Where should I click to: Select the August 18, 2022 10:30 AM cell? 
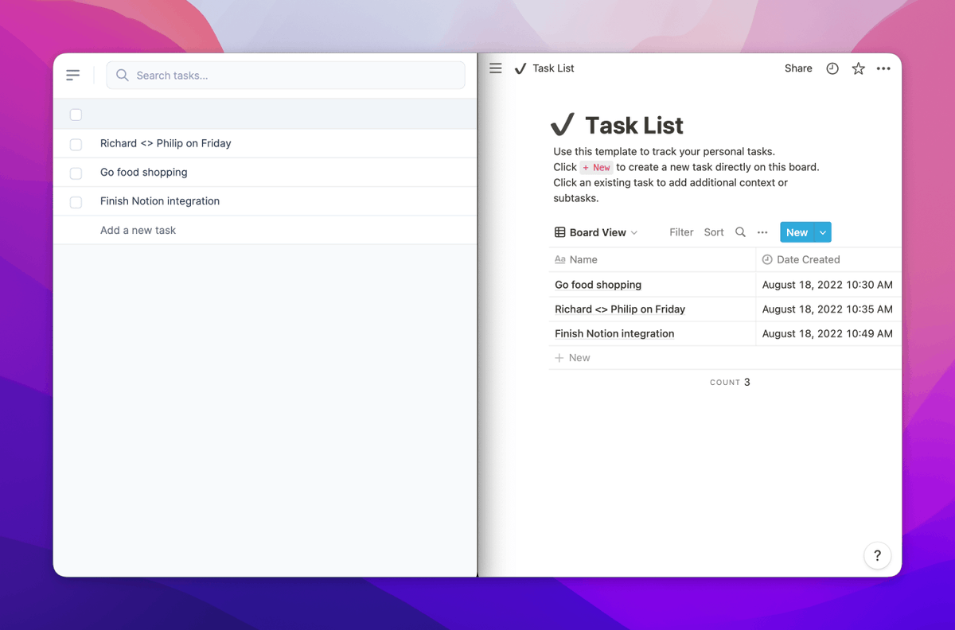[828, 285]
